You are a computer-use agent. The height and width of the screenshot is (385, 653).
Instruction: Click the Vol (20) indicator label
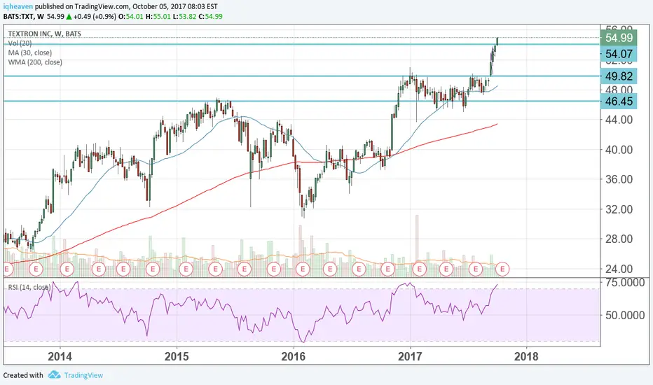tap(20, 43)
